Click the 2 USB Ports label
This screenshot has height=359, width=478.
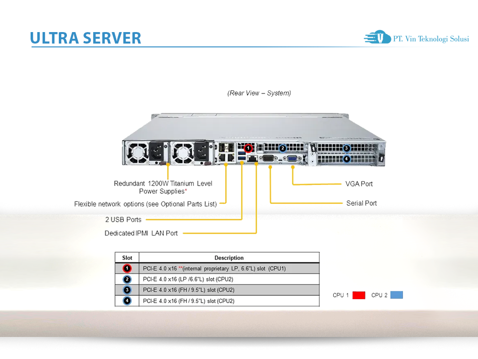[122, 220]
